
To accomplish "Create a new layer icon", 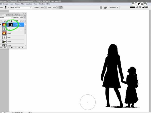I will tap(19, 47).
